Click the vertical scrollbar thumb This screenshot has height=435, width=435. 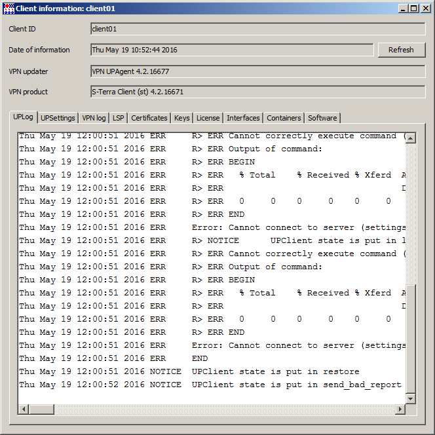(x=411, y=339)
